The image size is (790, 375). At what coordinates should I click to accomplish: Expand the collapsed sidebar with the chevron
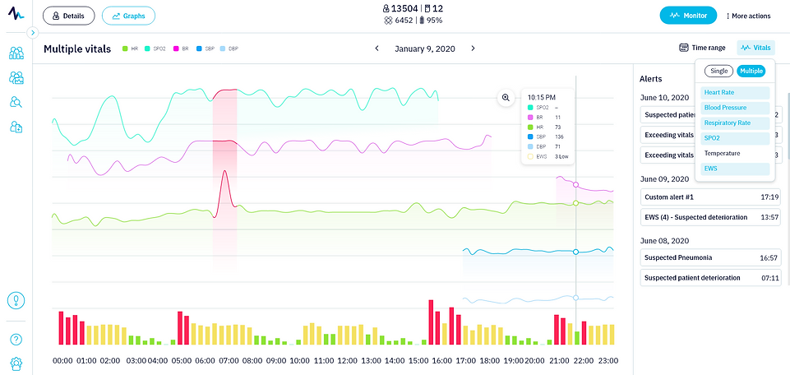click(32, 33)
